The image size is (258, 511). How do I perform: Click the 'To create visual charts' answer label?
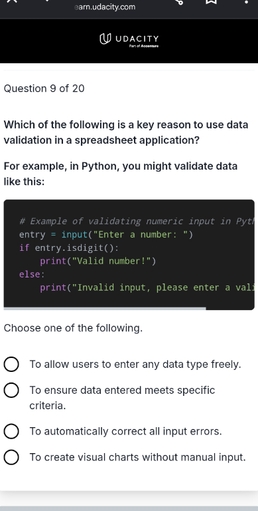(137, 457)
